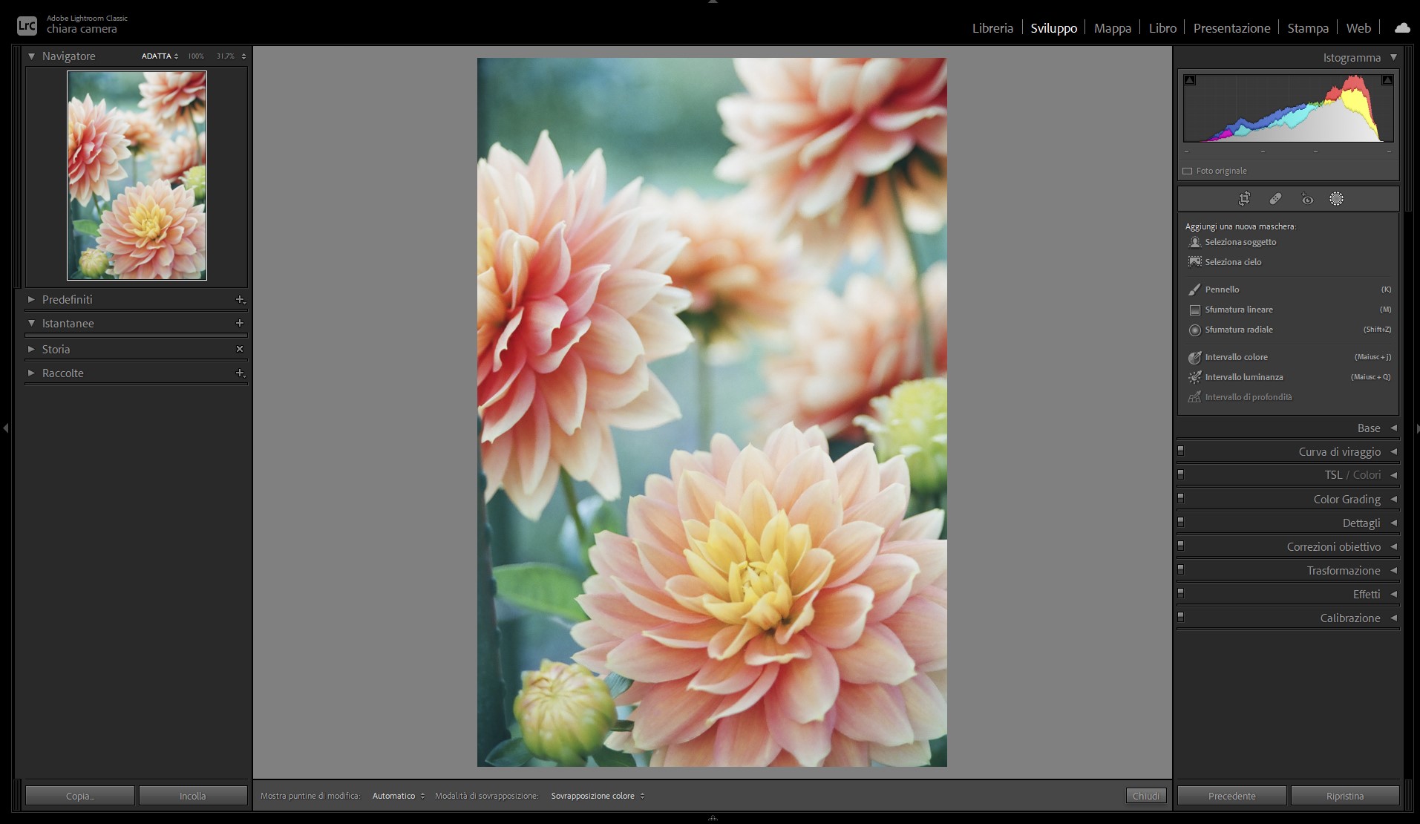1420x824 pixels.
Task: Toggle TSL / Colori panel switch
Action: tap(1181, 474)
